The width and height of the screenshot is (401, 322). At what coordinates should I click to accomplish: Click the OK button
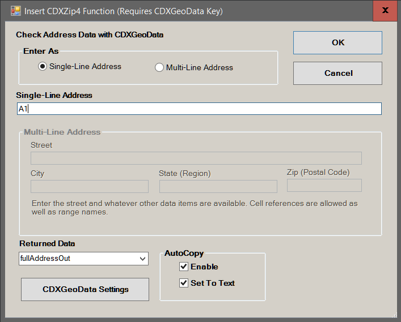coord(337,42)
